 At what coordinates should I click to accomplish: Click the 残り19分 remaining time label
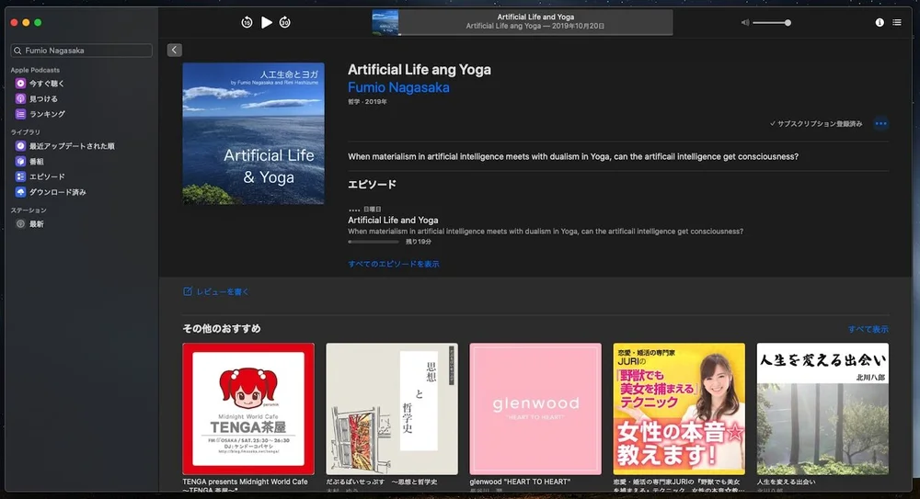click(419, 242)
